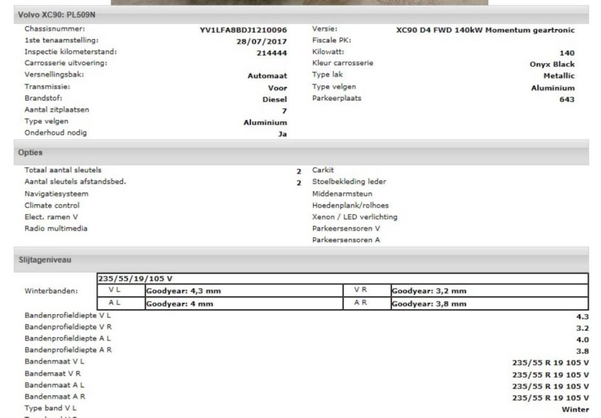Select the Parkeersensoren A option

coord(346,240)
